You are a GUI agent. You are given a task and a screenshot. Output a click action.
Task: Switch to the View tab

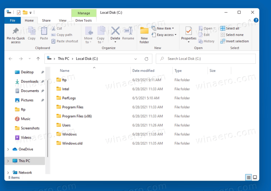pos(63,20)
